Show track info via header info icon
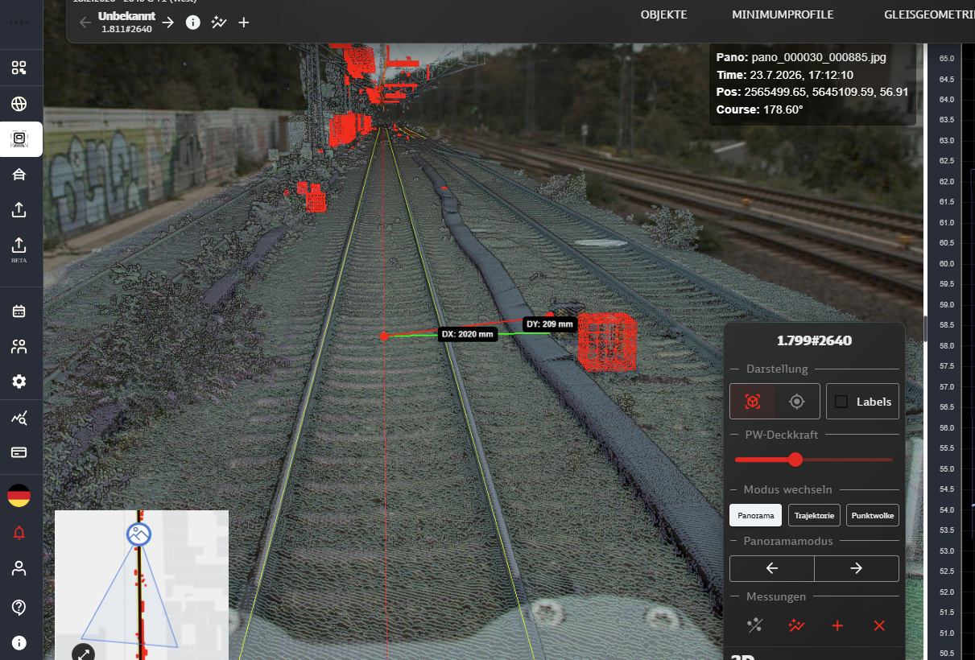This screenshot has width=975, height=660. 193,23
